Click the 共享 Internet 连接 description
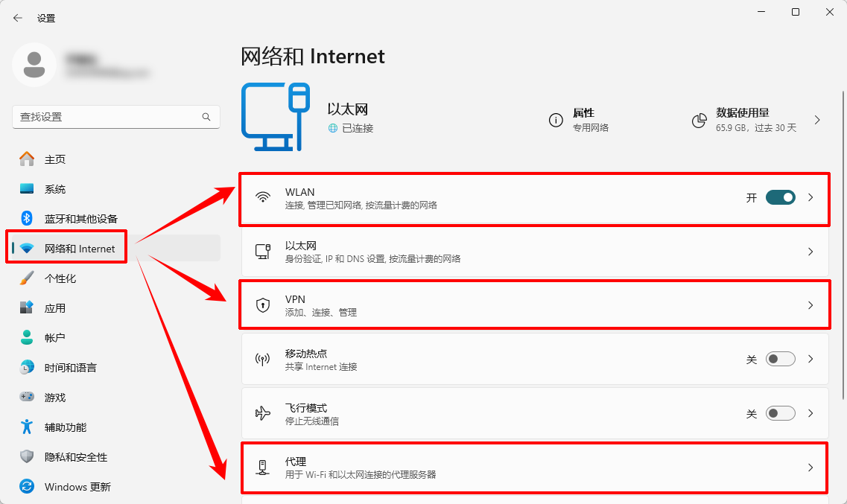Viewport: 847px width, 504px height. [321, 367]
